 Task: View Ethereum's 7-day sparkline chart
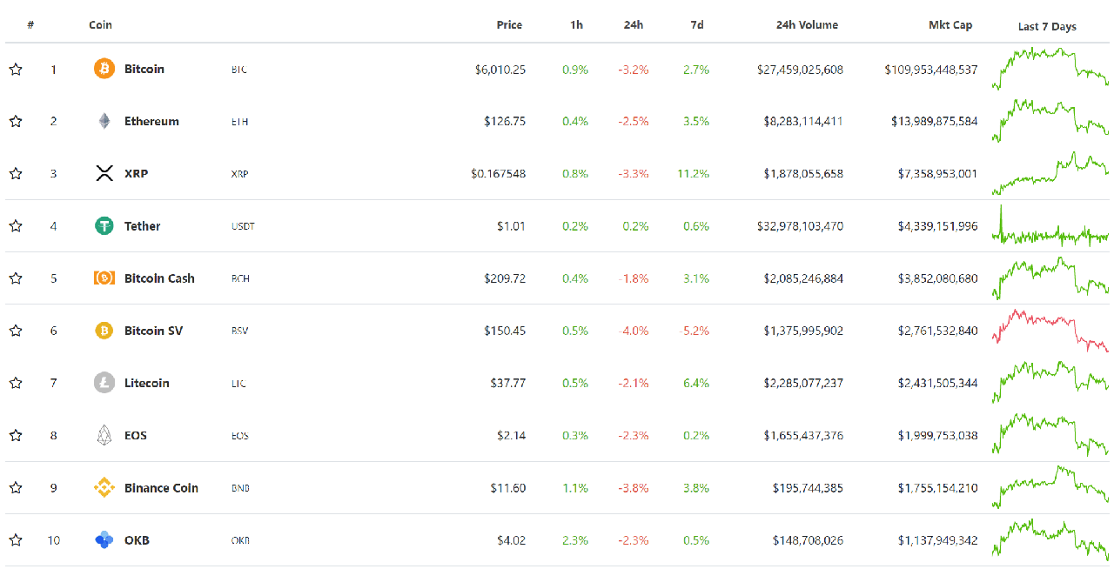[x=1050, y=120]
